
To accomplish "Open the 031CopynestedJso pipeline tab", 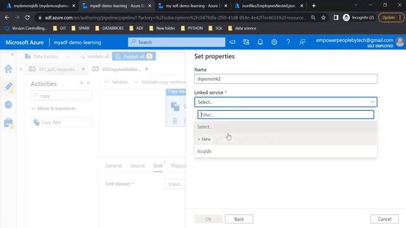I will (x=121, y=69).
